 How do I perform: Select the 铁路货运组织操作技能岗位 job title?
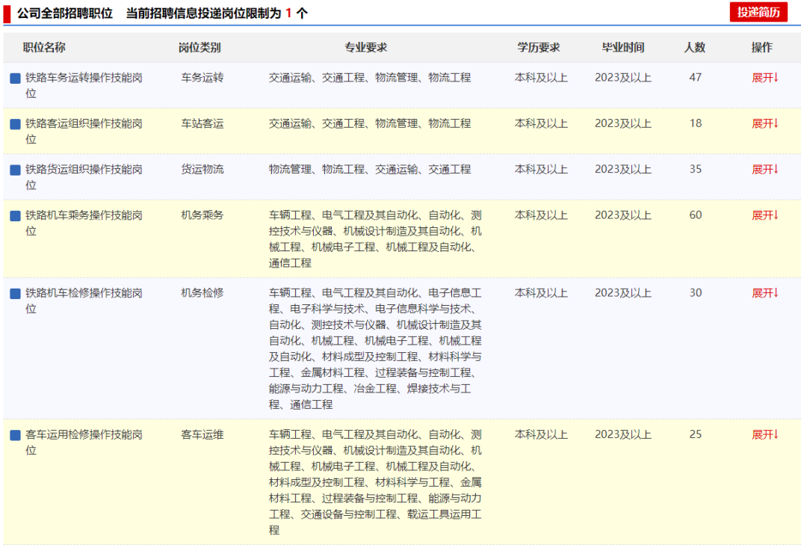click(x=84, y=177)
